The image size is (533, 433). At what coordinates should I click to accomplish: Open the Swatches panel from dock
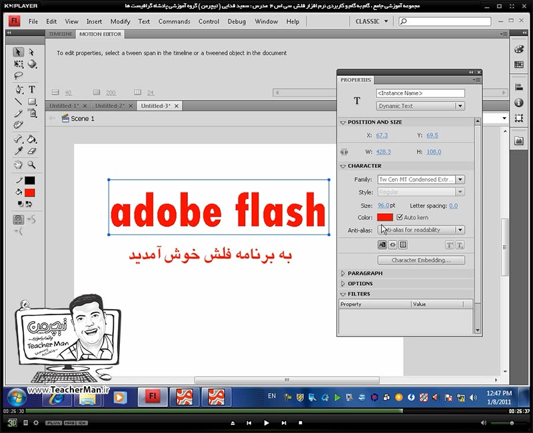[x=519, y=65]
